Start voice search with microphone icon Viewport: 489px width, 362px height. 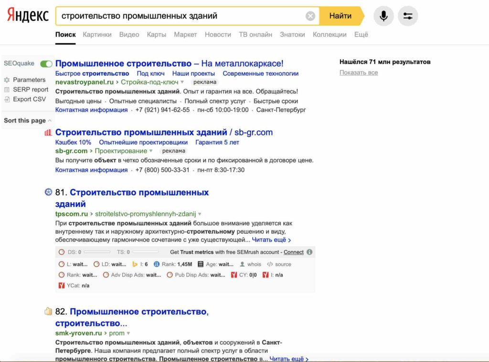(x=383, y=16)
